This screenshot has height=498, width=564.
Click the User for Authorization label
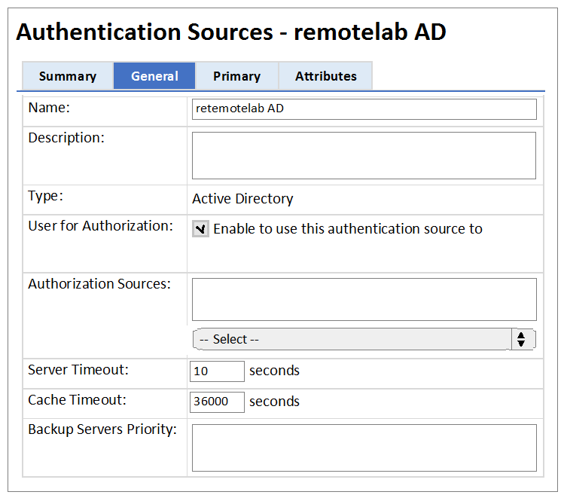point(100,226)
